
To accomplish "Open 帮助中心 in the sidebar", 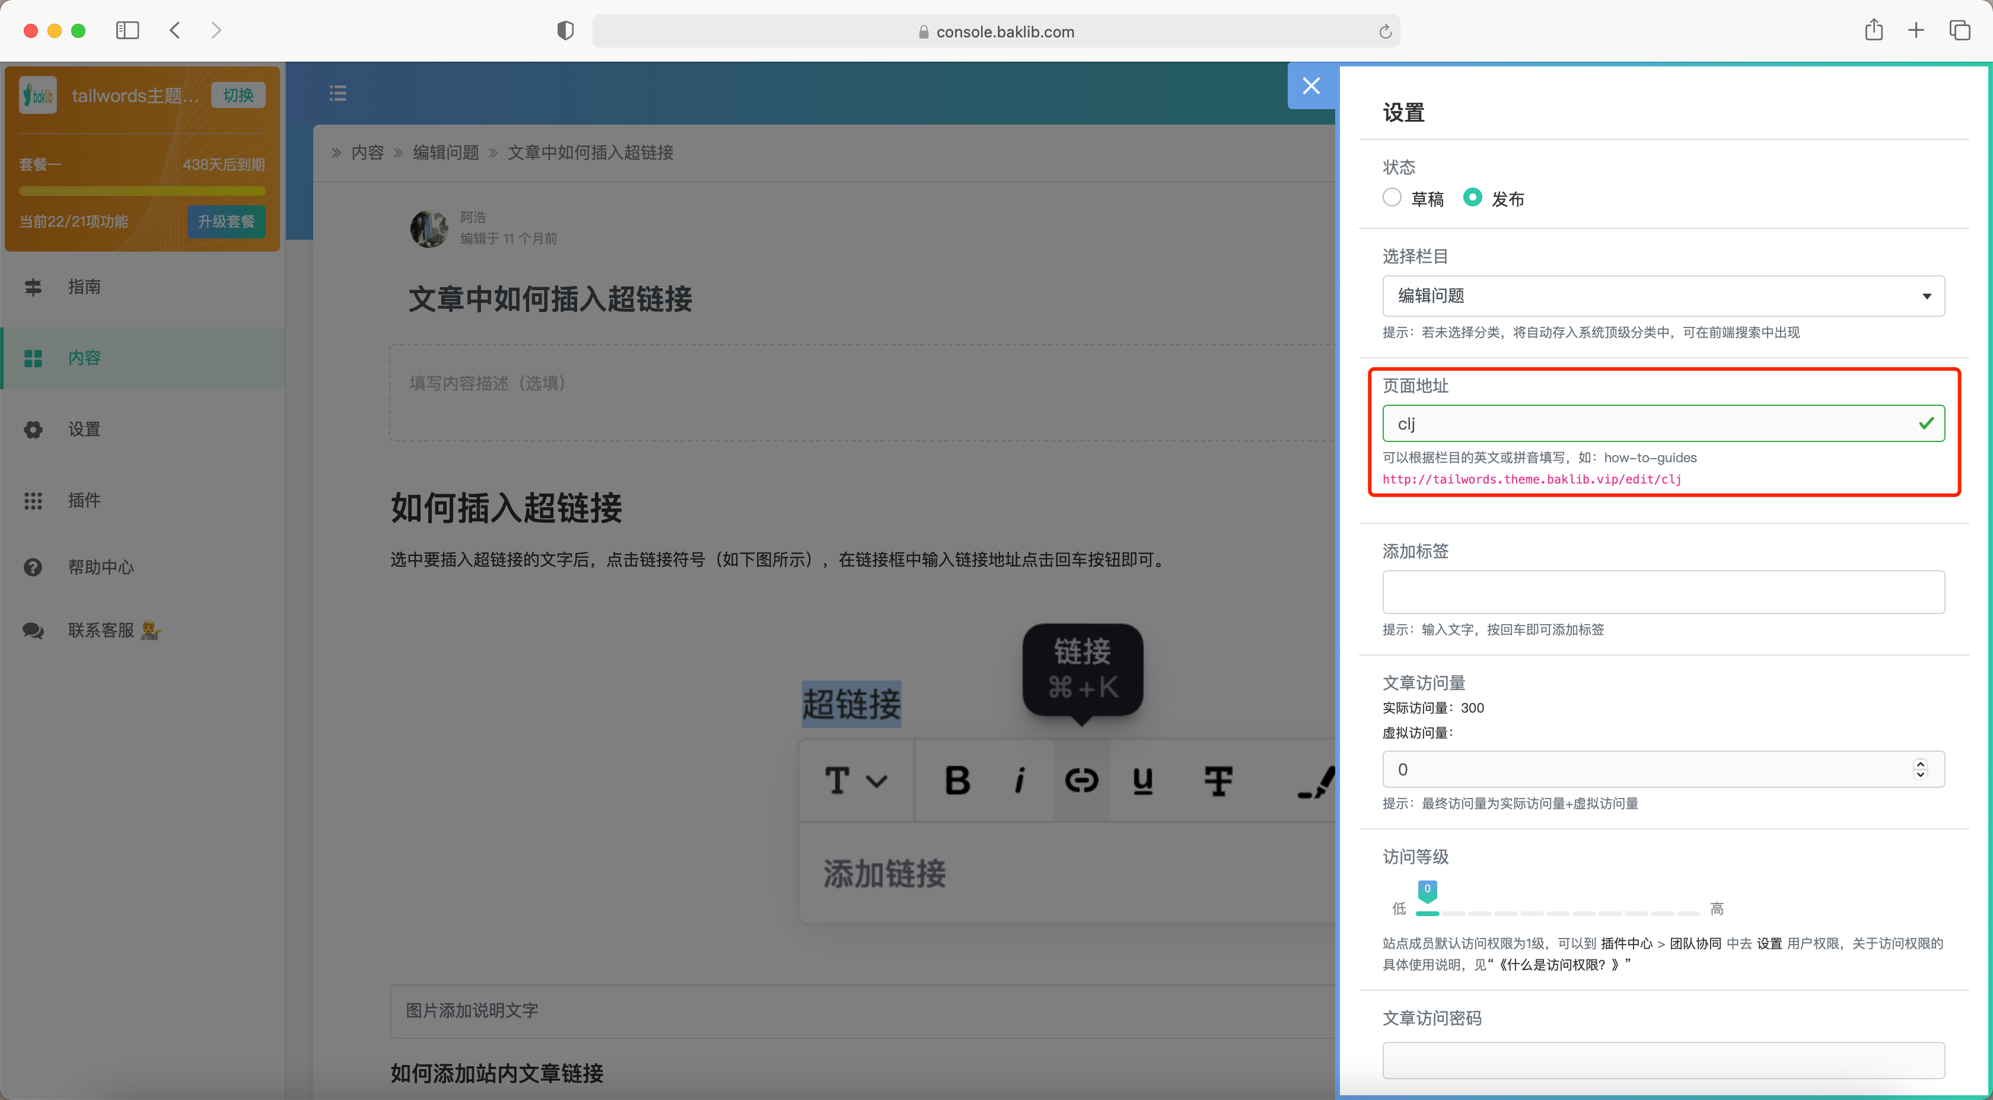I will point(142,567).
